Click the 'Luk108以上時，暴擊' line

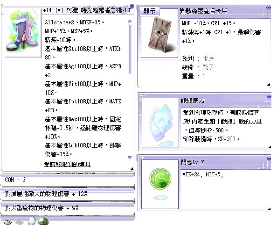point(83,145)
